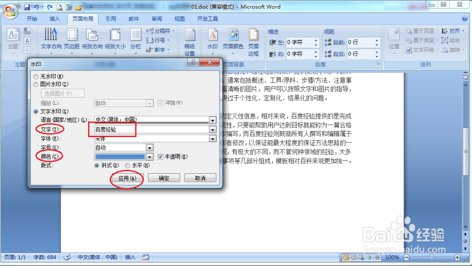Viewport: 472px width, 266px height.
Task: Click the vertical document scrollbar thumb
Action: coord(465,151)
